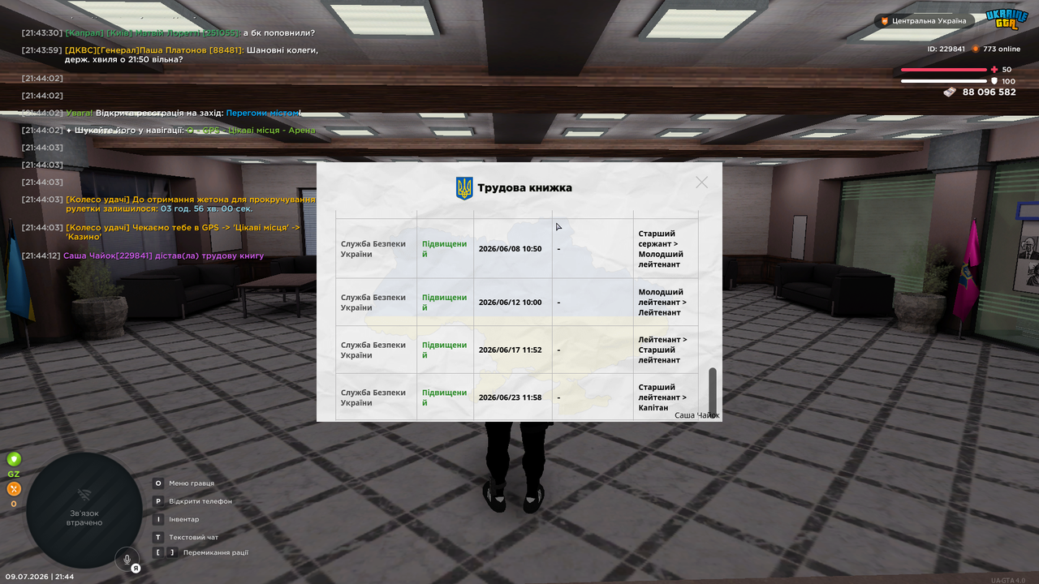The height and width of the screenshot is (584, 1039).
Task: Click the Старший сержант > Молодший лейтенант cell
Action: pyautogui.click(x=666, y=249)
